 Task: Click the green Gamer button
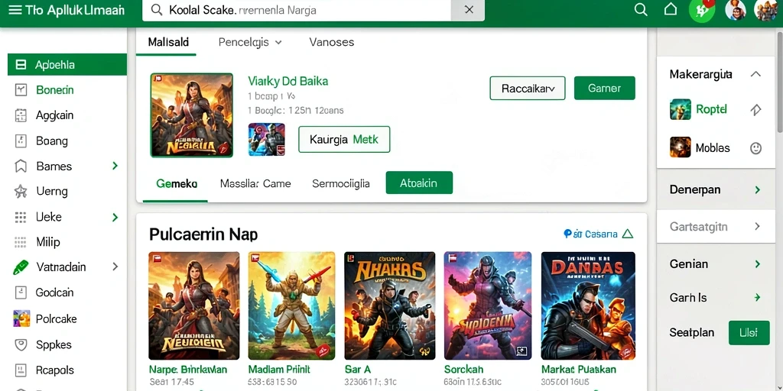[x=605, y=89]
